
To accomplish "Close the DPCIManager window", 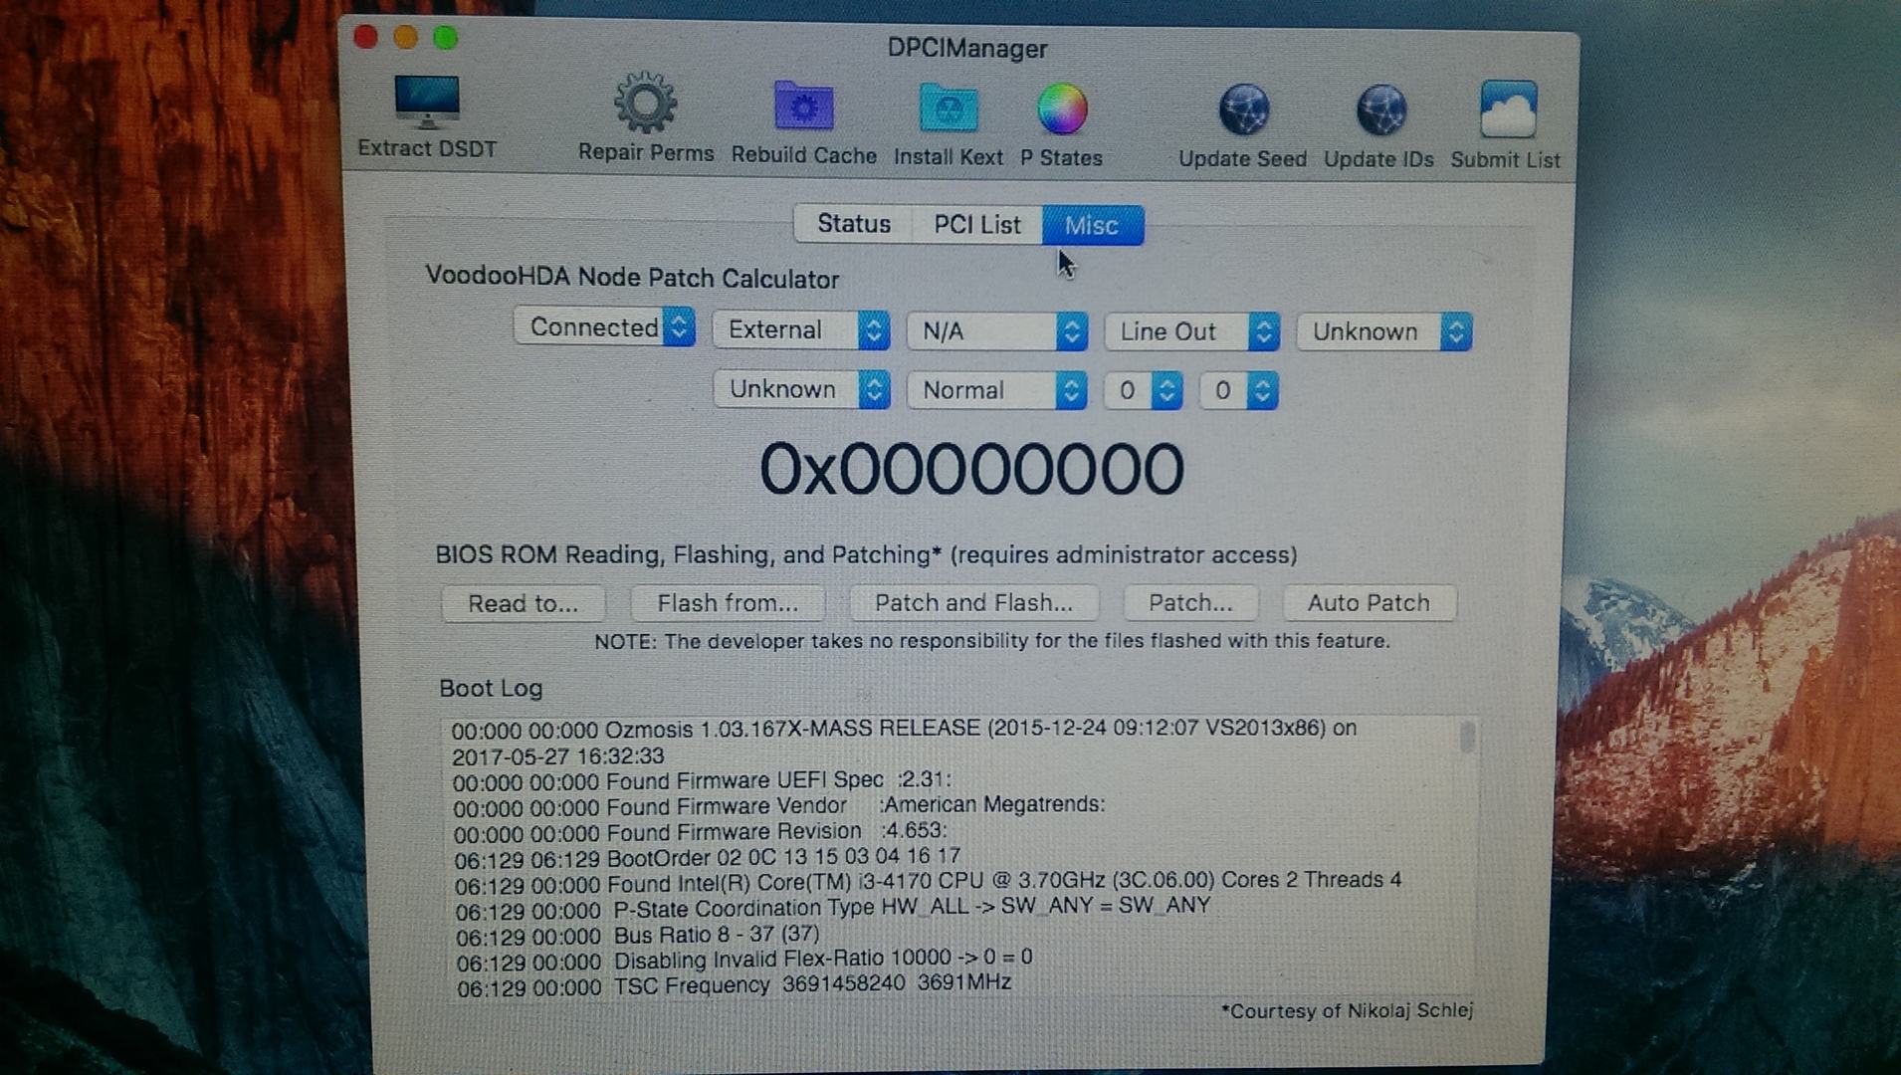I will [365, 37].
